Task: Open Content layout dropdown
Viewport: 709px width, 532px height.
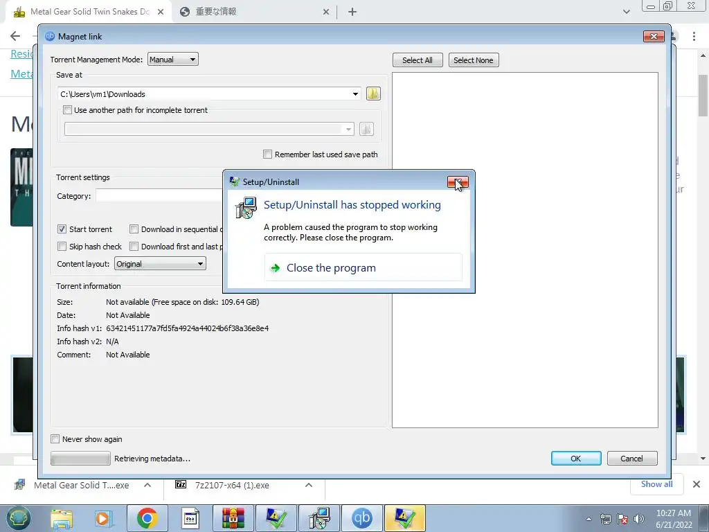Action: (x=160, y=264)
